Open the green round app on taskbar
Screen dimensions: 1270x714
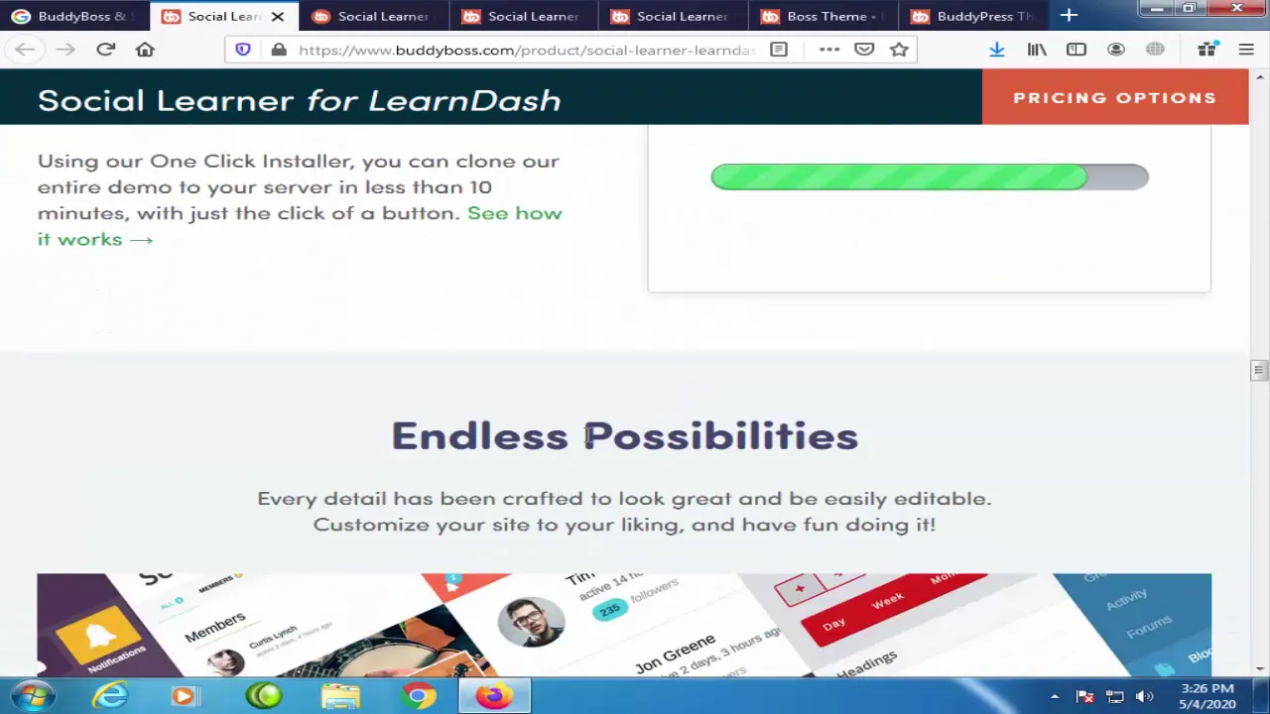[x=264, y=696]
